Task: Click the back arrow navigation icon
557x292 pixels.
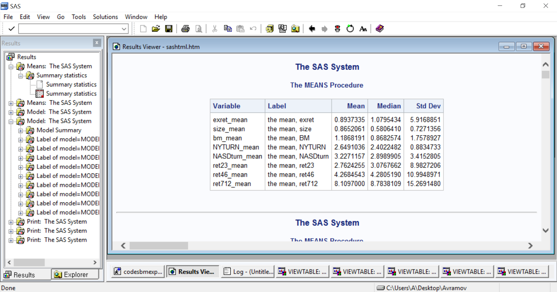Action: click(312, 29)
